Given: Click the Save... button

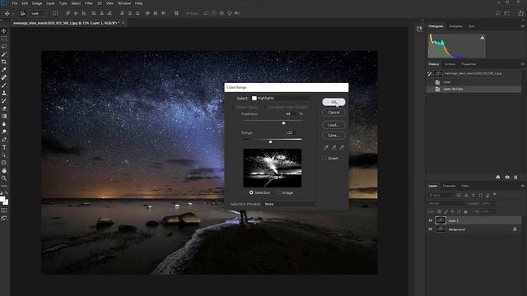Looking at the screenshot, I should (x=333, y=135).
